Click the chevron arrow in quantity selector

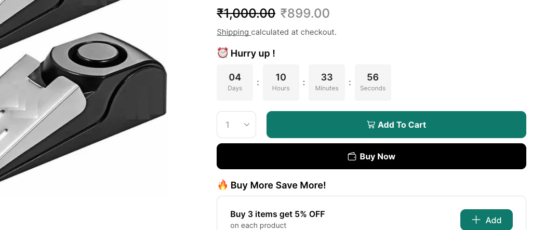[247, 125]
